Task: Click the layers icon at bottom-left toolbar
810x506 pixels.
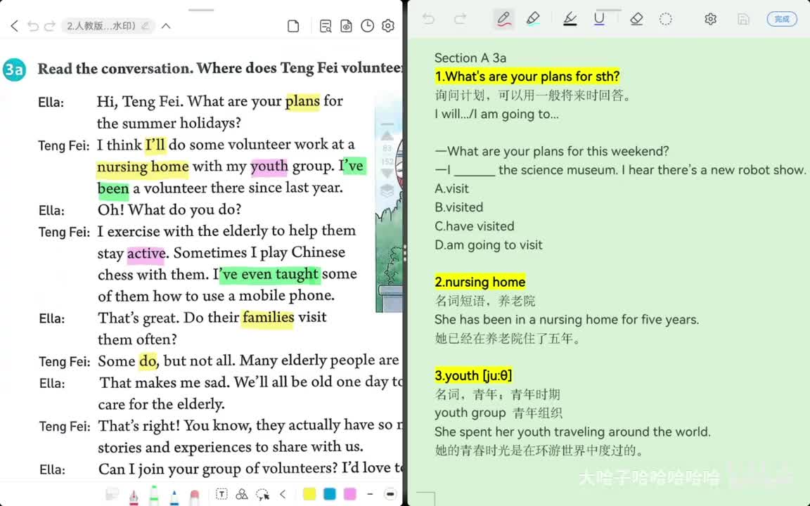Action: click(112, 494)
